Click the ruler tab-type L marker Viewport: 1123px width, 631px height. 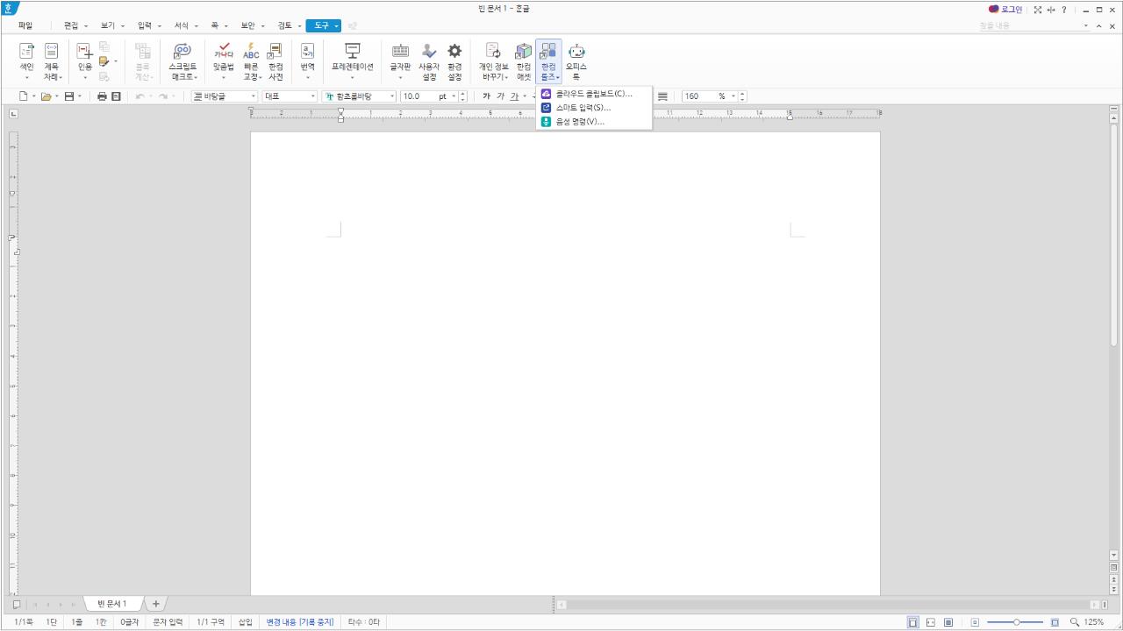click(13, 113)
